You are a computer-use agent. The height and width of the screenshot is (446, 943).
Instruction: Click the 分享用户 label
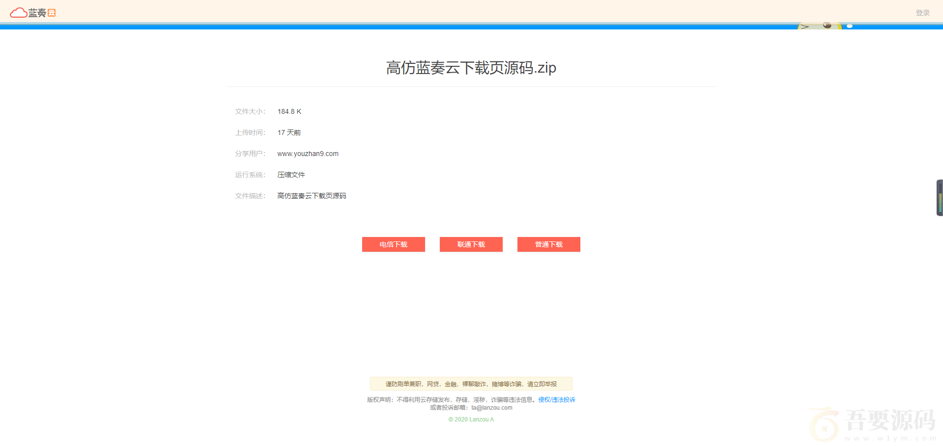coord(250,154)
